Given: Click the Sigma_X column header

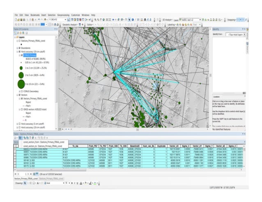Looking at the screenshot, I should click(186, 146).
